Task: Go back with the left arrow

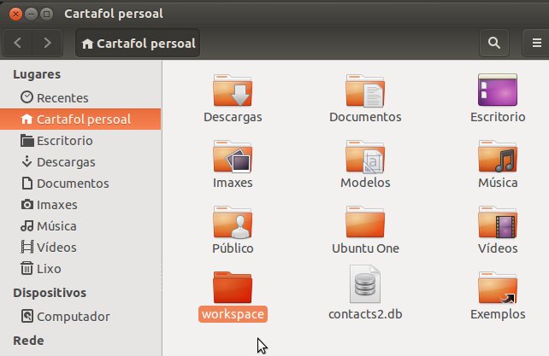Action: pyautogui.click(x=17, y=43)
